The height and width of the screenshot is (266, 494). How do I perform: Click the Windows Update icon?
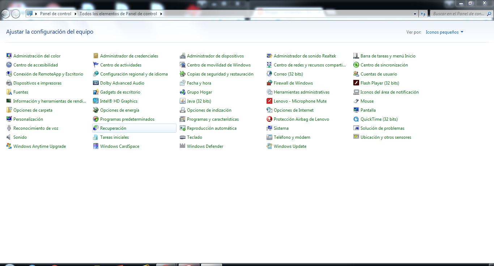[269, 146]
